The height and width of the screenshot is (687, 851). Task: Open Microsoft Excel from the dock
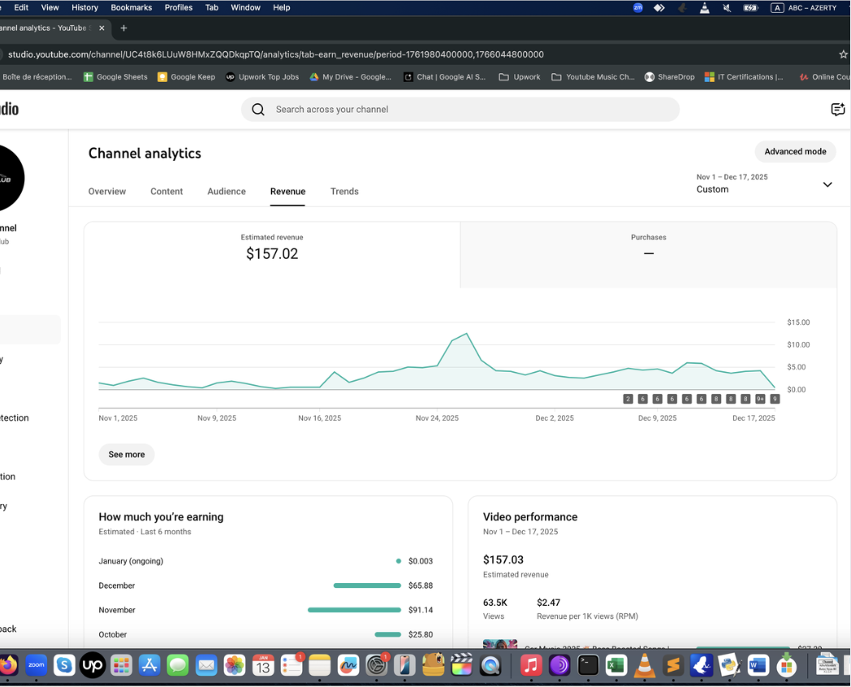616,666
